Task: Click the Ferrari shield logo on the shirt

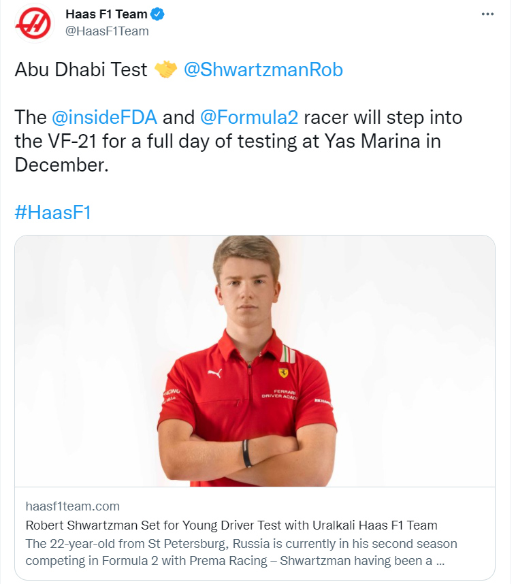Action: point(283,373)
